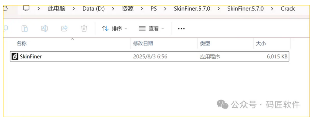The height and width of the screenshot is (124, 318).
Task: Go to 此电脑 in breadcrumb path
Action: pos(56,9)
